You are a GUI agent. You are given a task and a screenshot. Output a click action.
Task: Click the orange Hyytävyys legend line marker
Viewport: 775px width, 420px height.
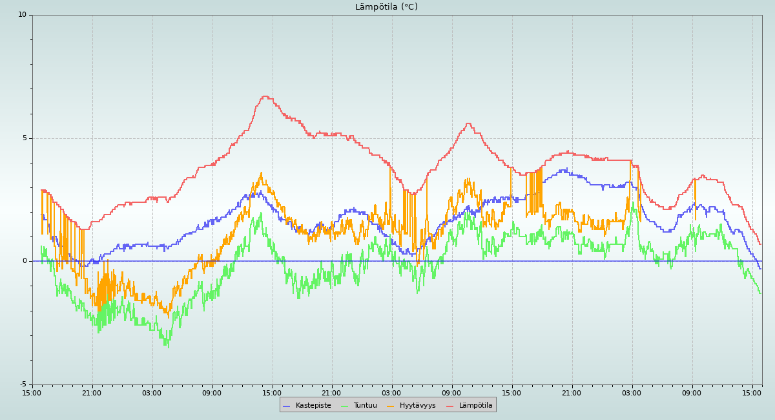point(391,406)
